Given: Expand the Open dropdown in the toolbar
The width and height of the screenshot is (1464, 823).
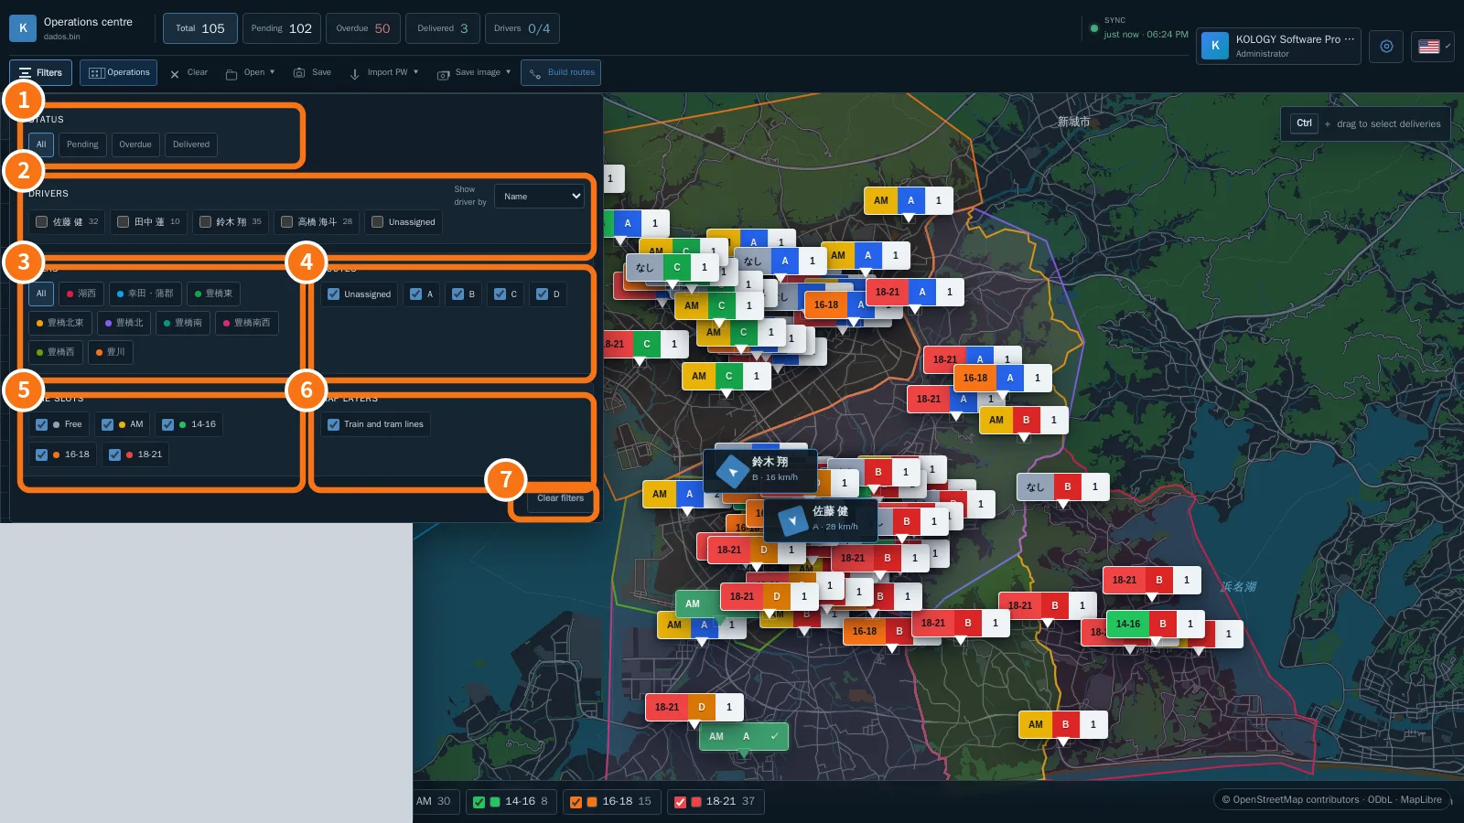Looking at the screenshot, I should (250, 72).
